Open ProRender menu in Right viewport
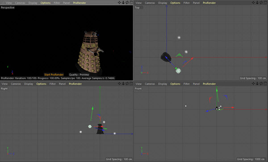Image resolution: width=268 pixels, height=162 pixels. click(75, 84)
